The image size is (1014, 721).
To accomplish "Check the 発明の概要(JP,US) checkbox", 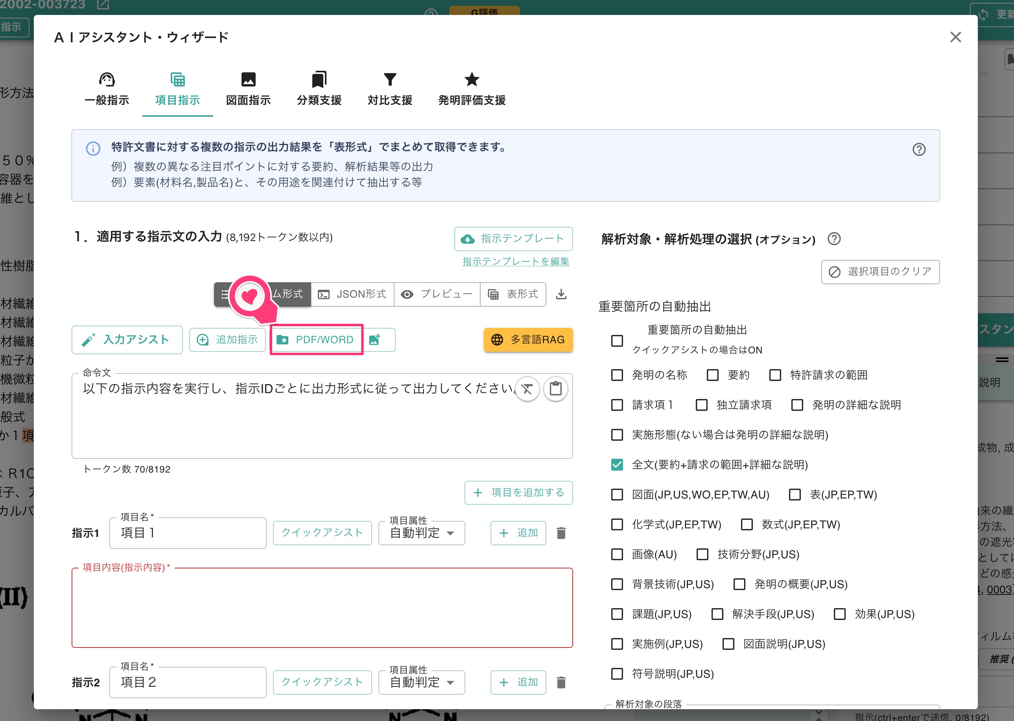I will [x=739, y=584].
